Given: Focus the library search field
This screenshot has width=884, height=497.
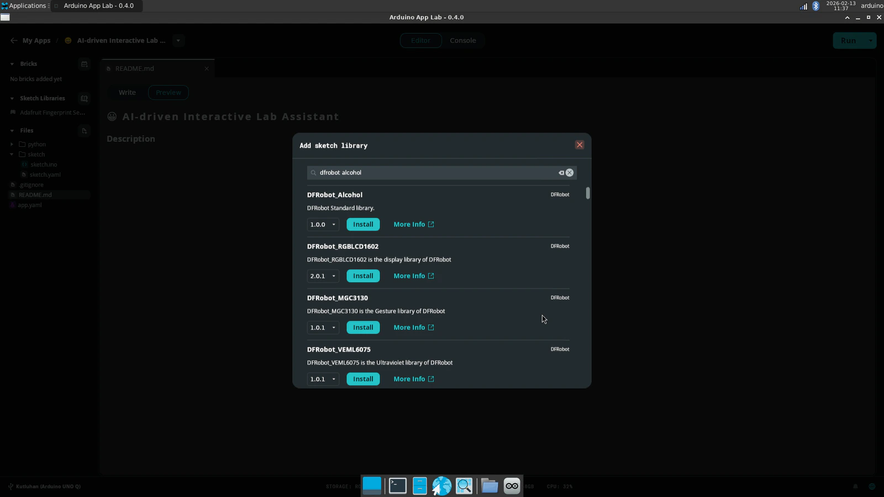Looking at the screenshot, I should [x=441, y=173].
